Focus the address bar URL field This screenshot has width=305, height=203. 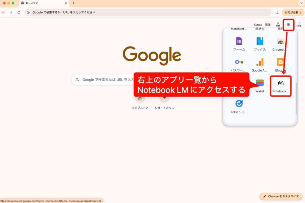click(x=149, y=12)
